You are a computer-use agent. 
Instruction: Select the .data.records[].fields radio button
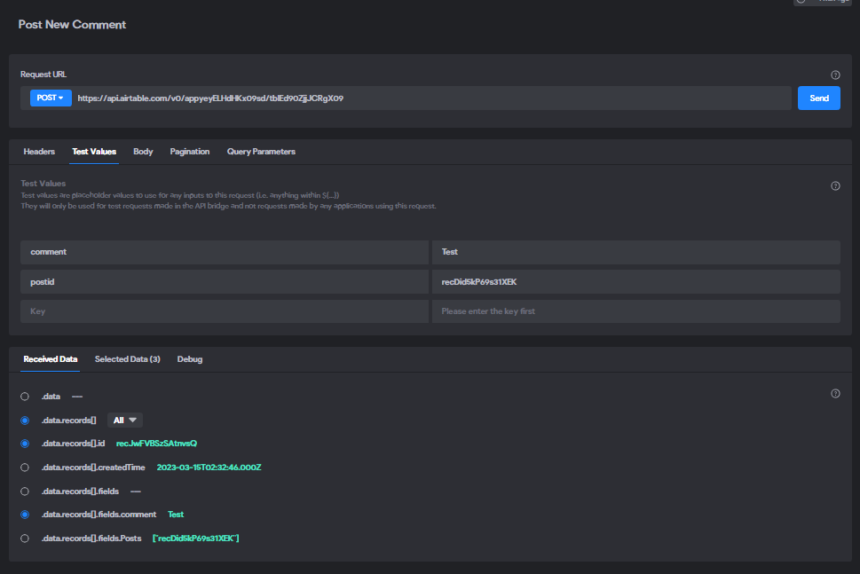point(25,491)
